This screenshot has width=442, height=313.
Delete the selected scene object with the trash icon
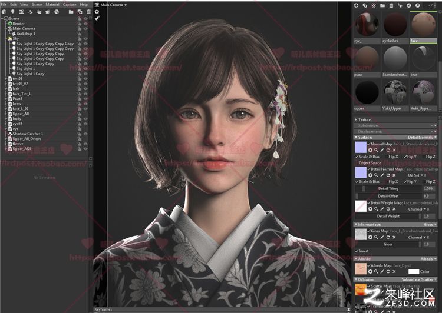tap(88, 12)
